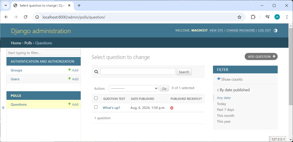
Task: Toggle Show counts in filter
Action: pyautogui.click(x=230, y=79)
